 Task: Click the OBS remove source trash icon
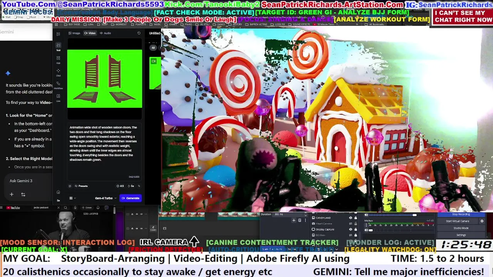point(300,220)
